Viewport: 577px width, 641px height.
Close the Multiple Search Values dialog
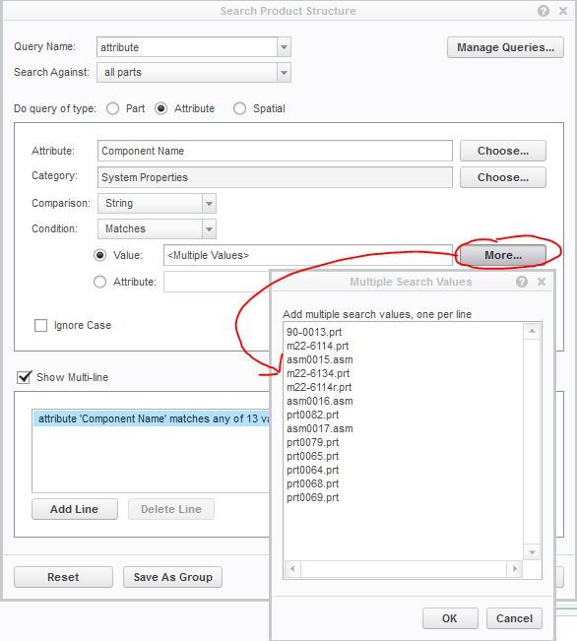[542, 282]
